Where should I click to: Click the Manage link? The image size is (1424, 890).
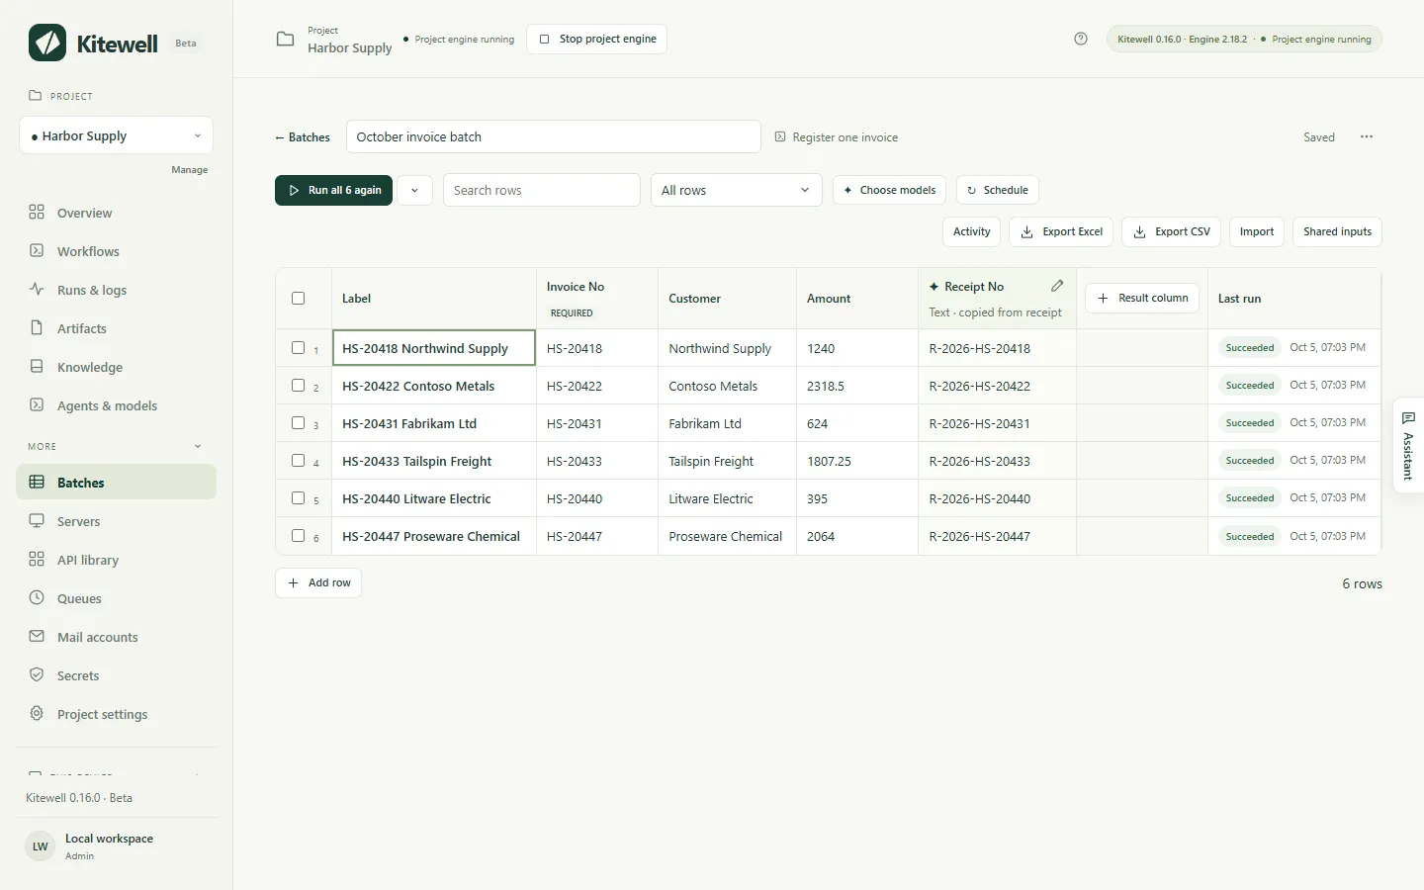pos(189,170)
